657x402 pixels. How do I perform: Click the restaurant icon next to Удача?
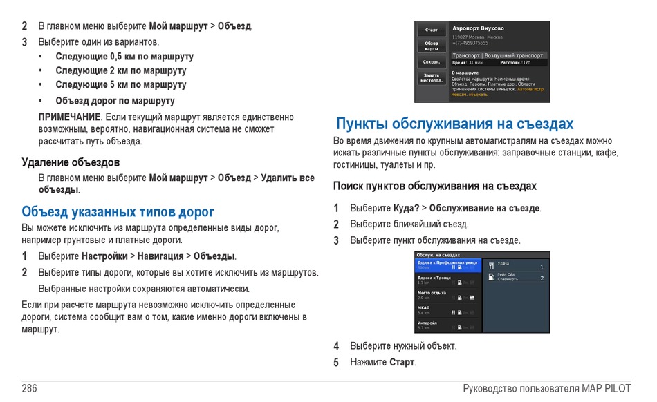pyautogui.click(x=490, y=265)
